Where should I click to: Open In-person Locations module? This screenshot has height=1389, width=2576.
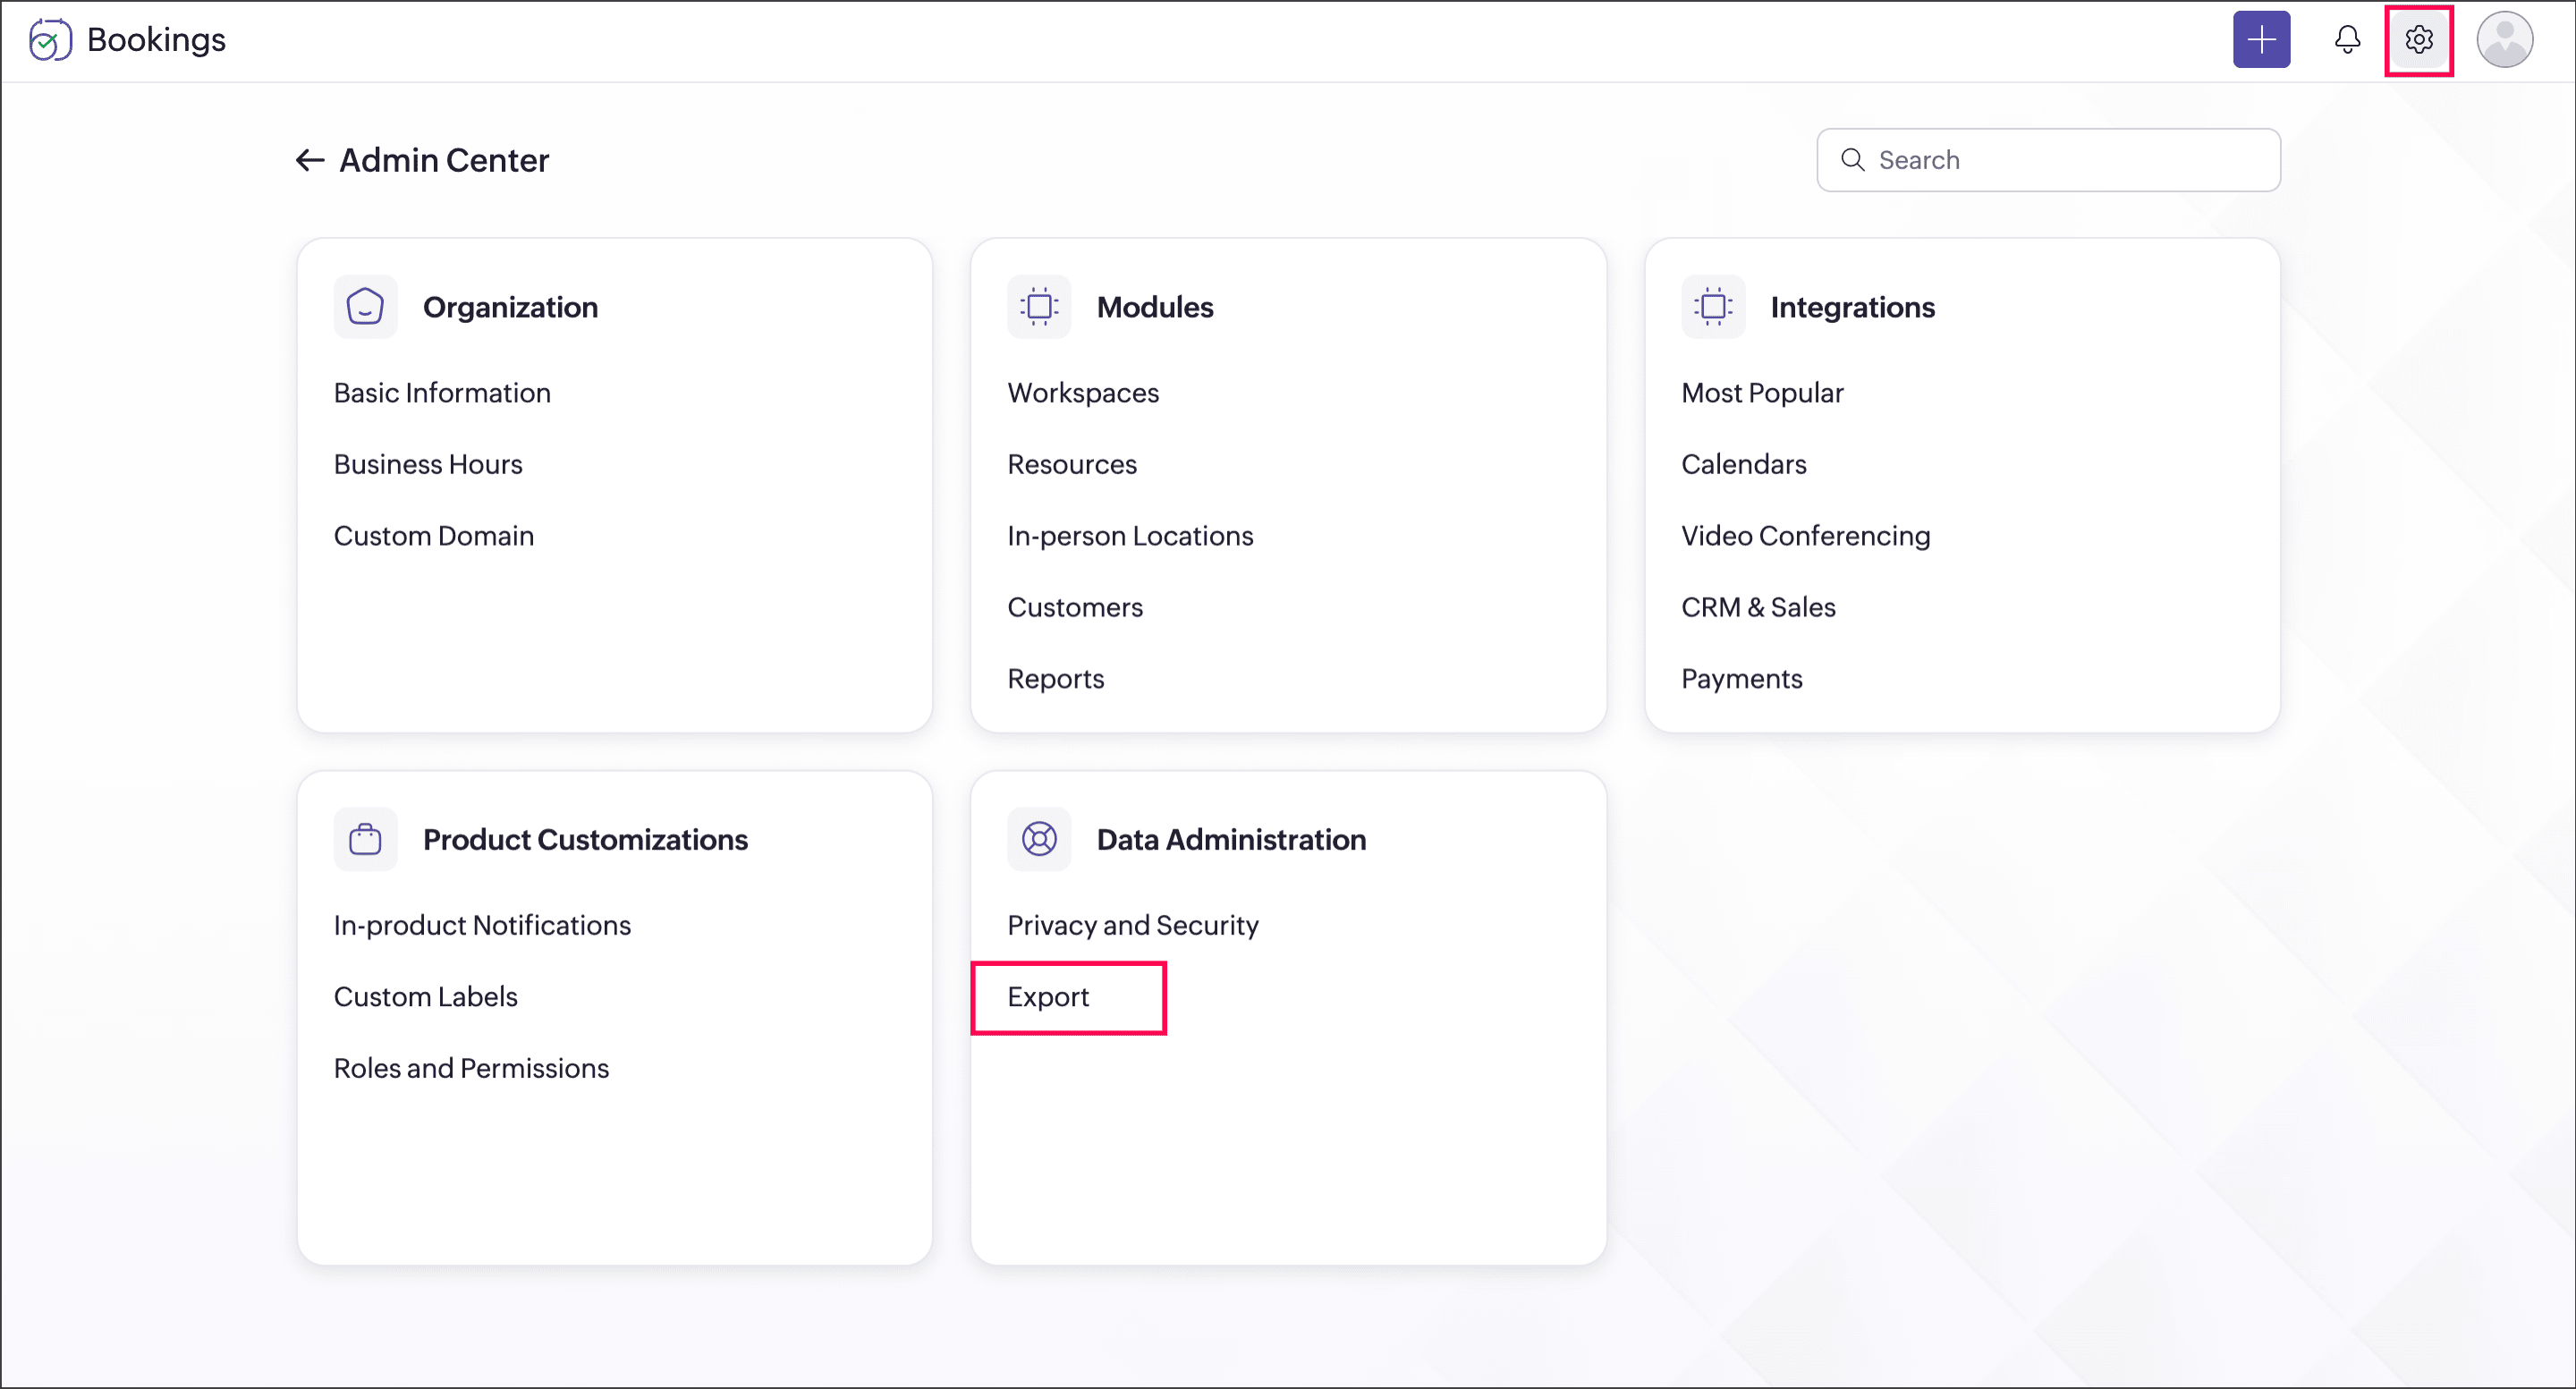[1130, 536]
